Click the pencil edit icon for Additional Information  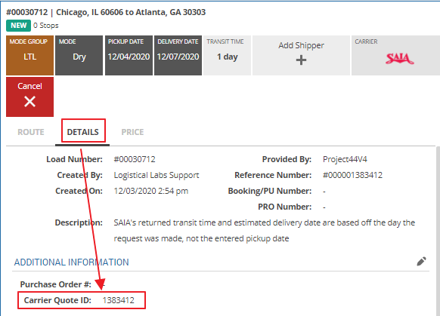coord(421,262)
